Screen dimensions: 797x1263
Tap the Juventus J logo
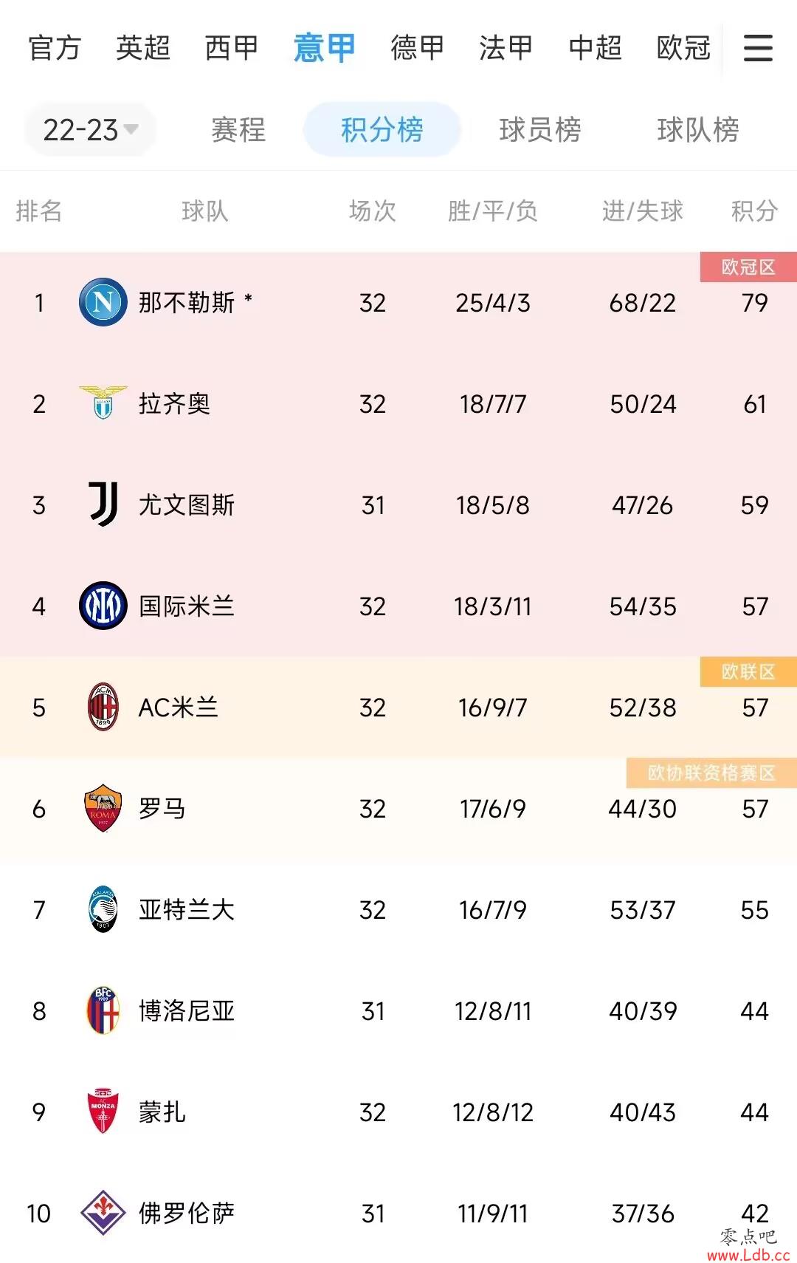point(103,504)
